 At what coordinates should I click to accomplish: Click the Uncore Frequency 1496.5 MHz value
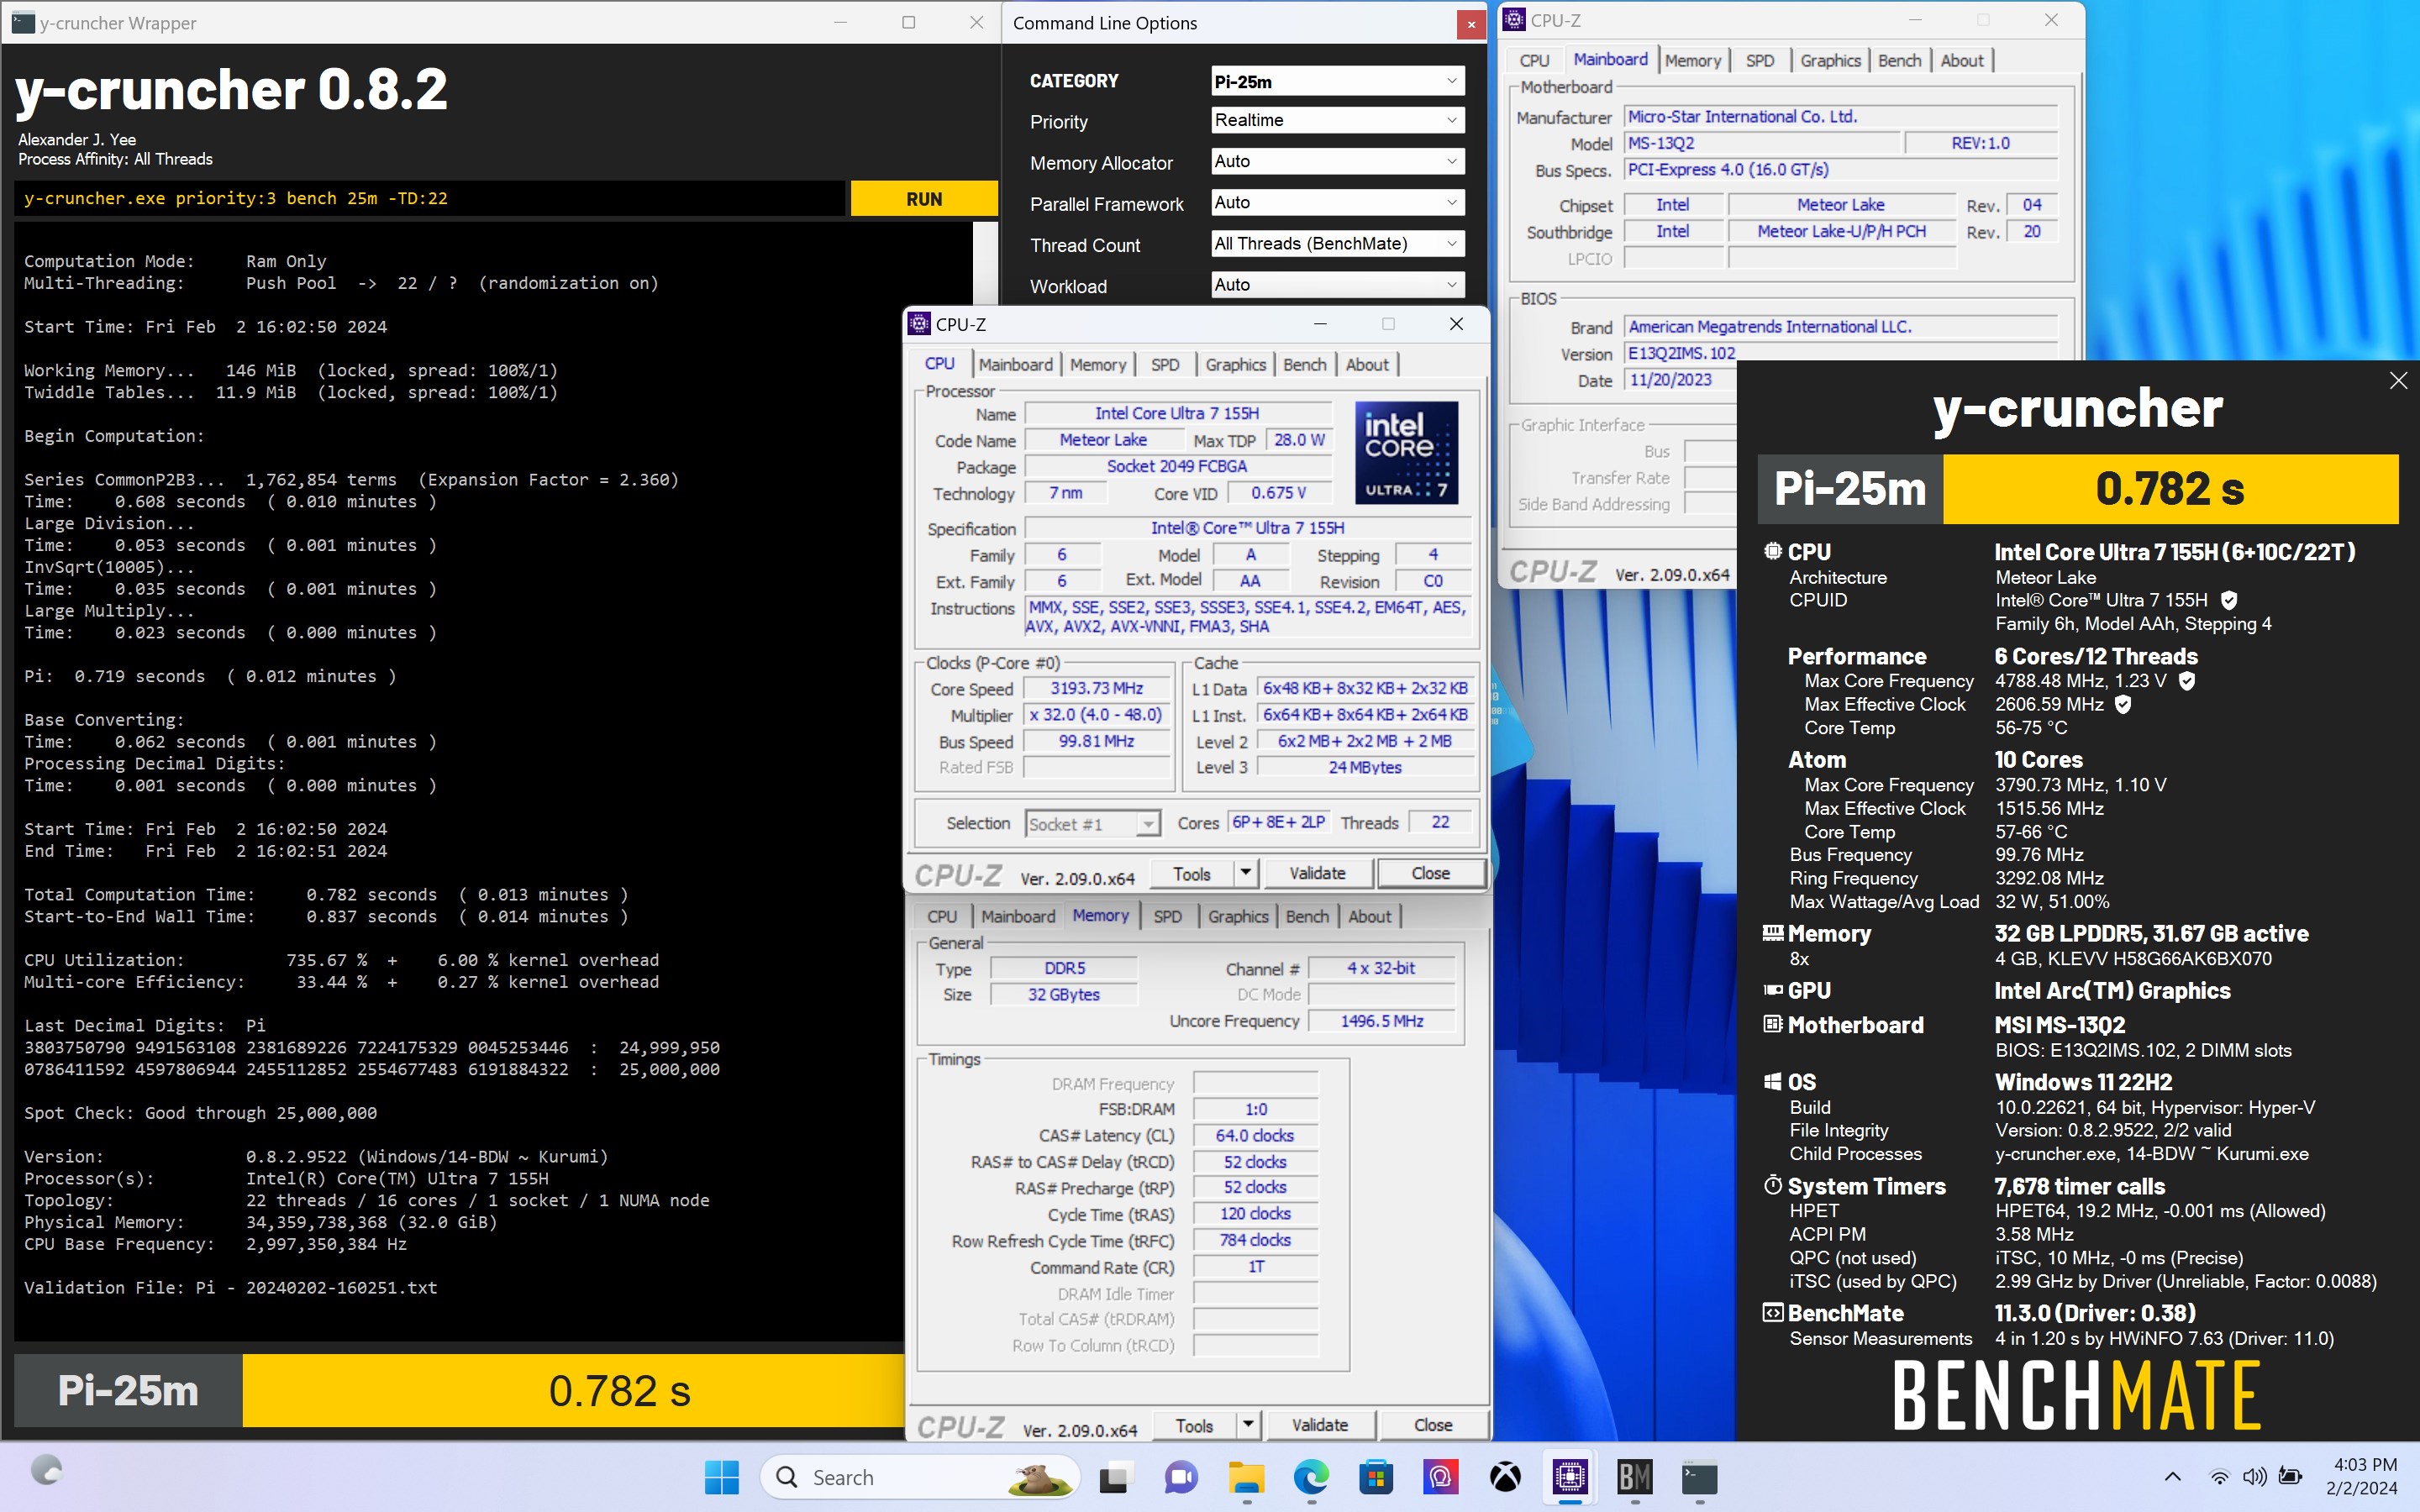point(1381,1021)
